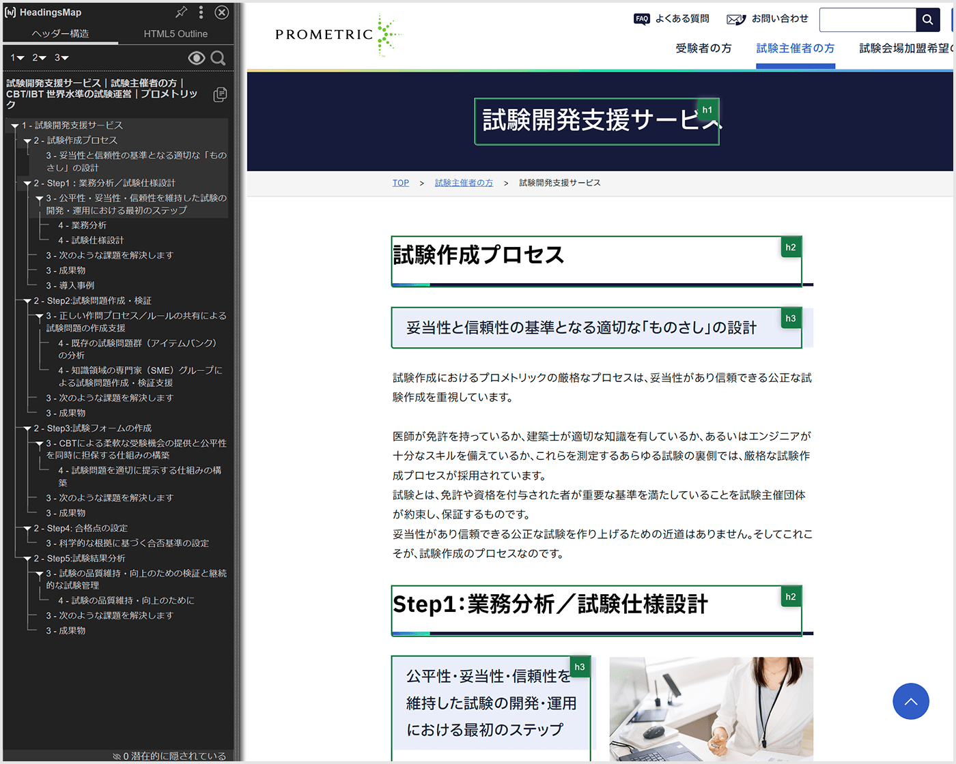
Task: Click the よくある質問 link
Action: click(x=682, y=19)
